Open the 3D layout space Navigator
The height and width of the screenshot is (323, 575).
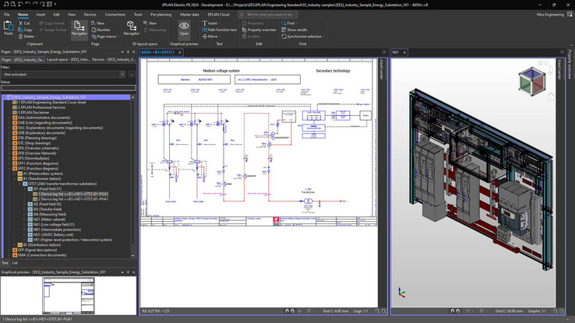(x=132, y=28)
